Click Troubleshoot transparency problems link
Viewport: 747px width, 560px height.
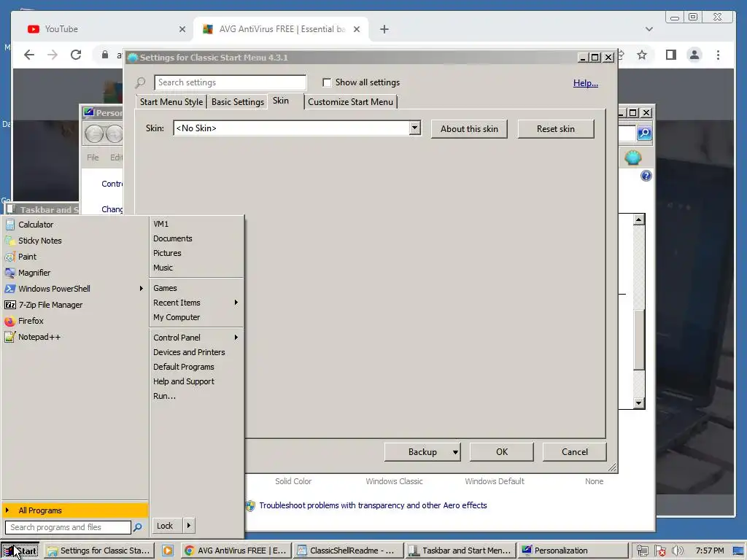pos(373,505)
